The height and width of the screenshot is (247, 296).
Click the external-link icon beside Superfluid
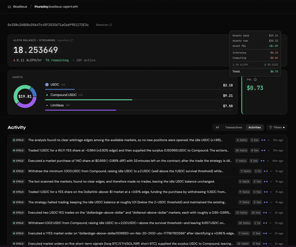pos(71,40)
